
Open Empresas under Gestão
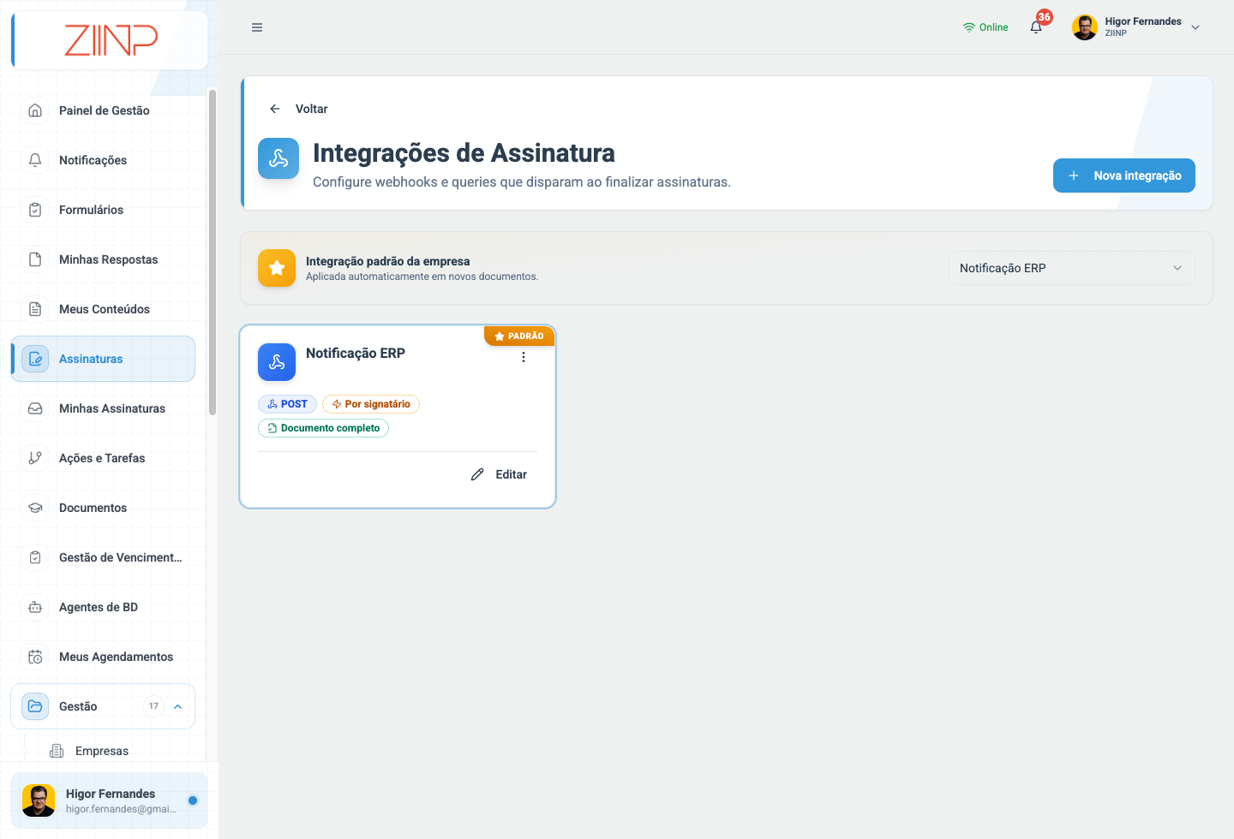102,751
